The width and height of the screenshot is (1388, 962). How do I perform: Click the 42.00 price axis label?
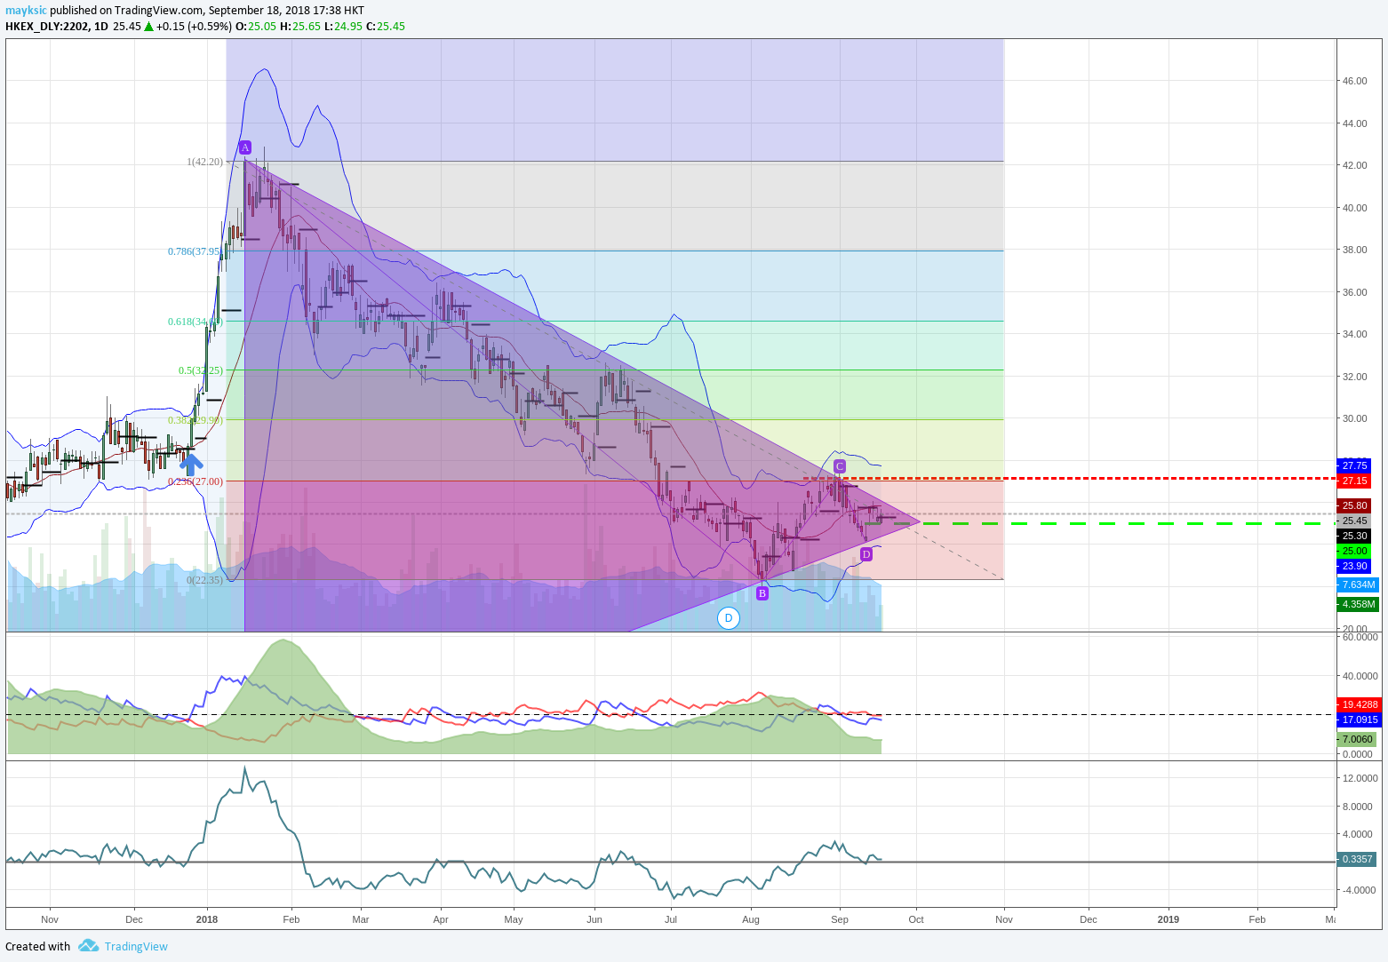[x=1355, y=165]
